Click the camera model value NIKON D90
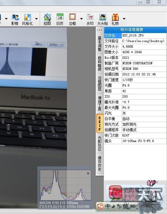Viewport: 167px width, 214px height. (130, 69)
